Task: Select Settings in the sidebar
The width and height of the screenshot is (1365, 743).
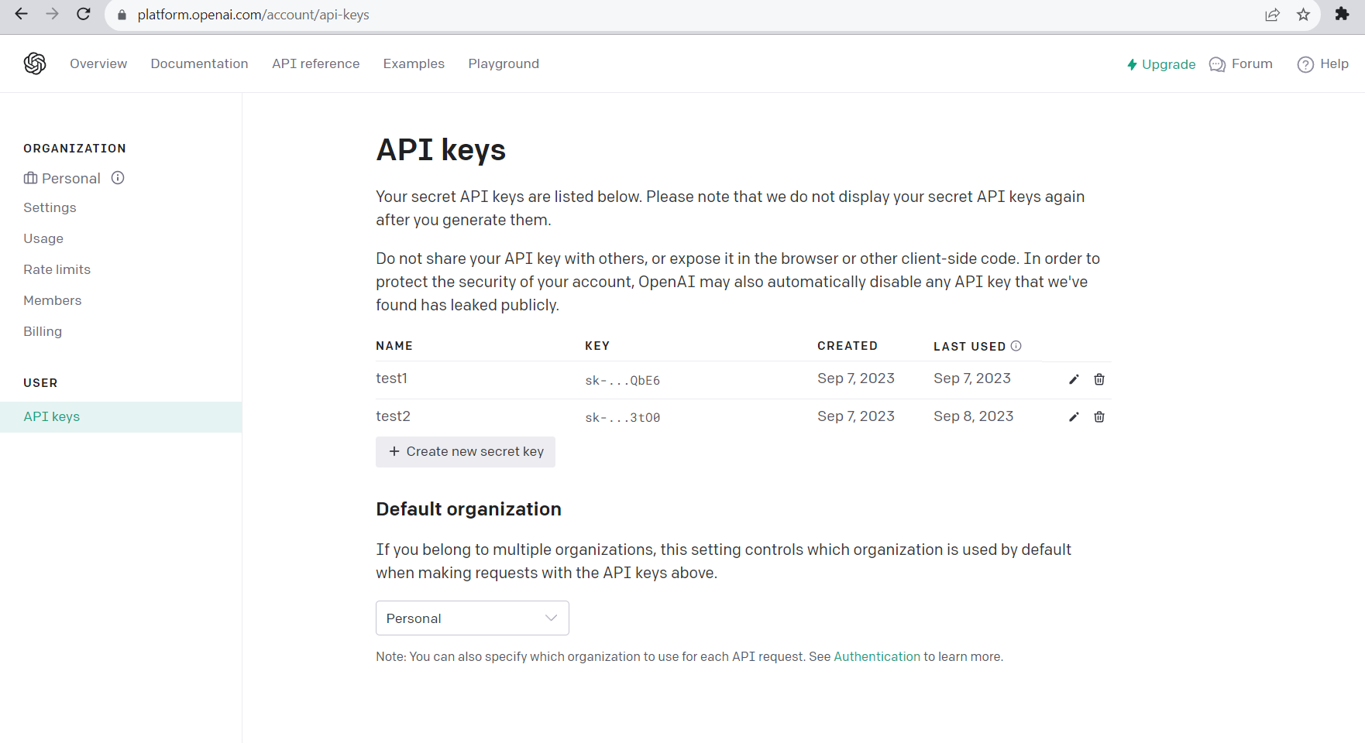Action: pos(50,207)
